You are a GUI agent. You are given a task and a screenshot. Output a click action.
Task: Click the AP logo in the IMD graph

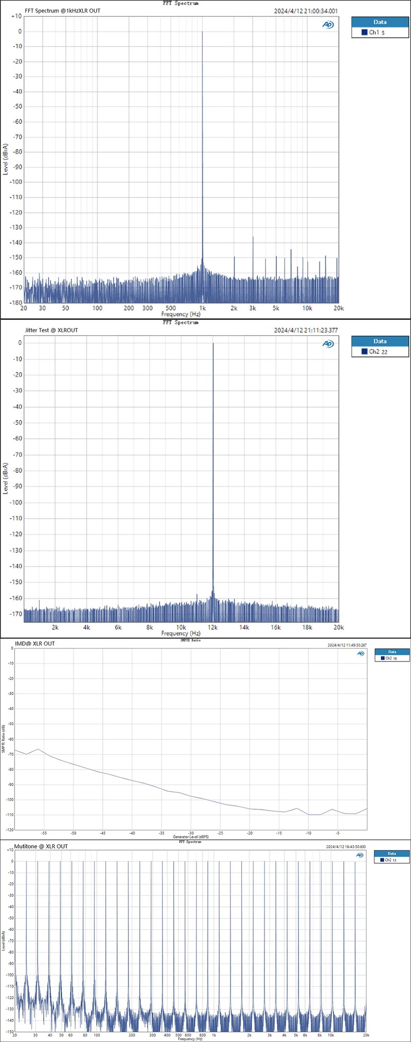[361, 653]
